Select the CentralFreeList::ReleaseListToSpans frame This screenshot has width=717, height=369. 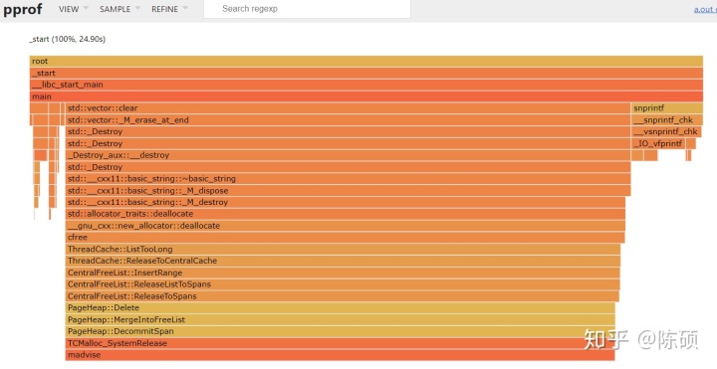click(343, 284)
